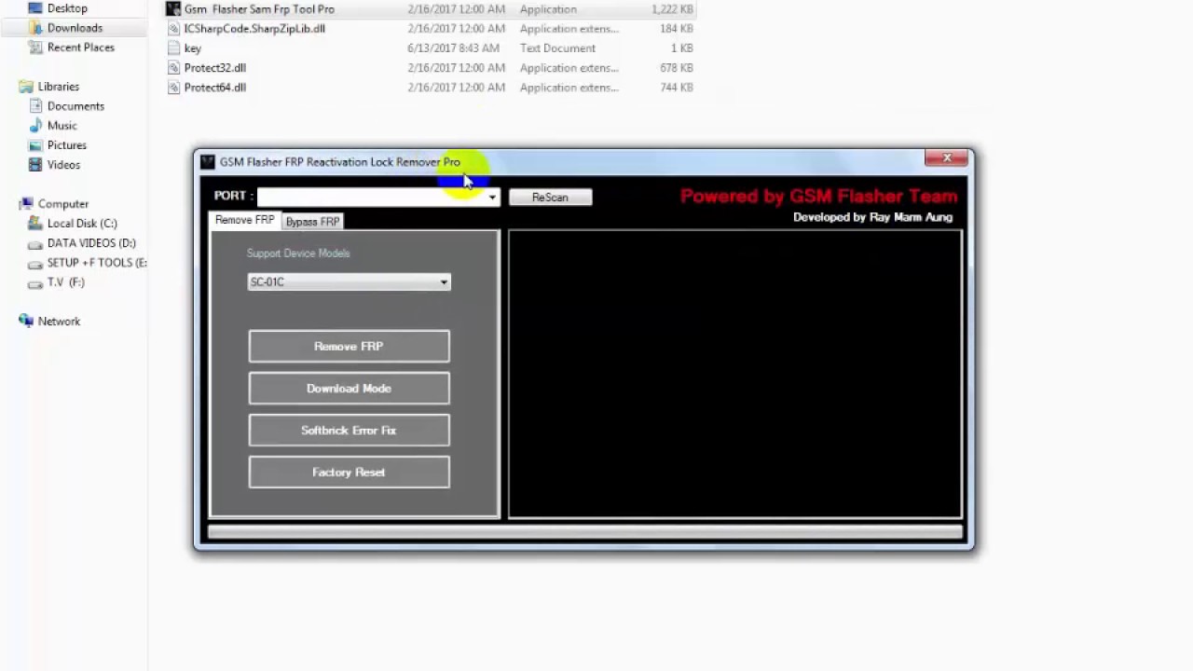Click the Network icon in navigation pane
This screenshot has height=671, width=1193.
(26, 322)
